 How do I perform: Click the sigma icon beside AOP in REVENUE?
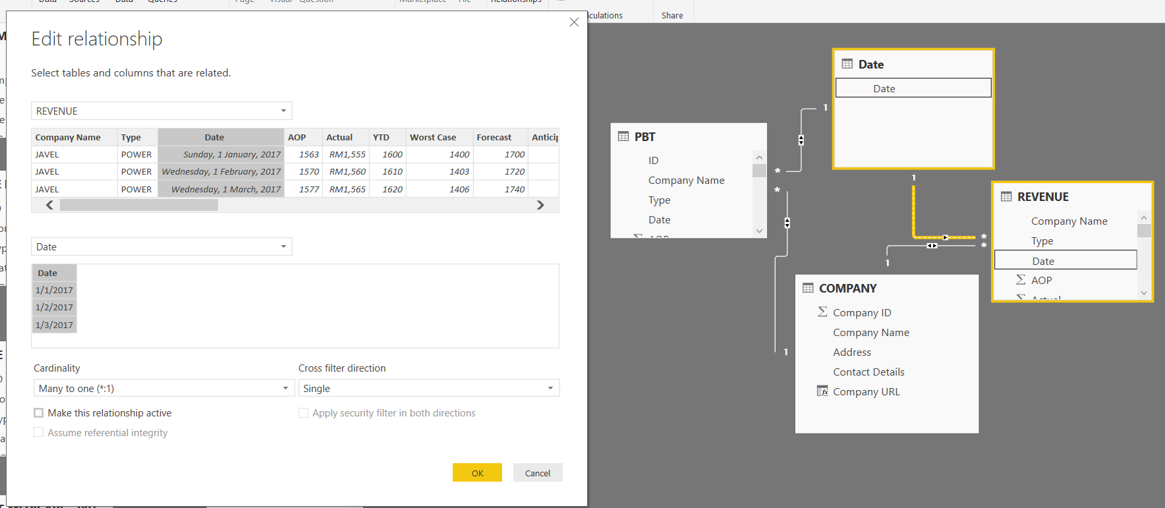tap(1021, 279)
